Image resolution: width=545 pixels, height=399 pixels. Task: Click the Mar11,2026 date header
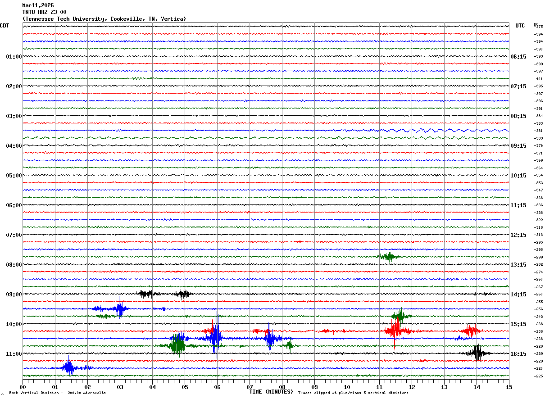coord(38,5)
